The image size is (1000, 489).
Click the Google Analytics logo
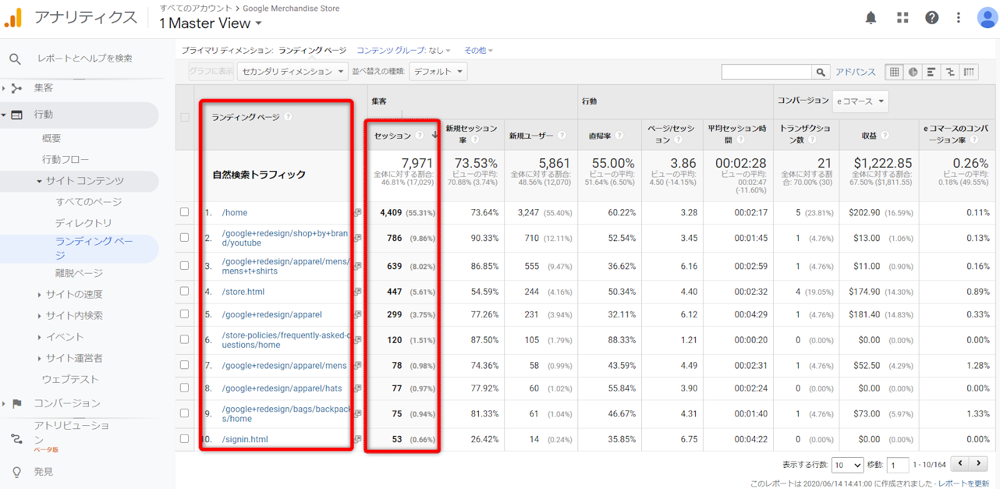[x=13, y=17]
